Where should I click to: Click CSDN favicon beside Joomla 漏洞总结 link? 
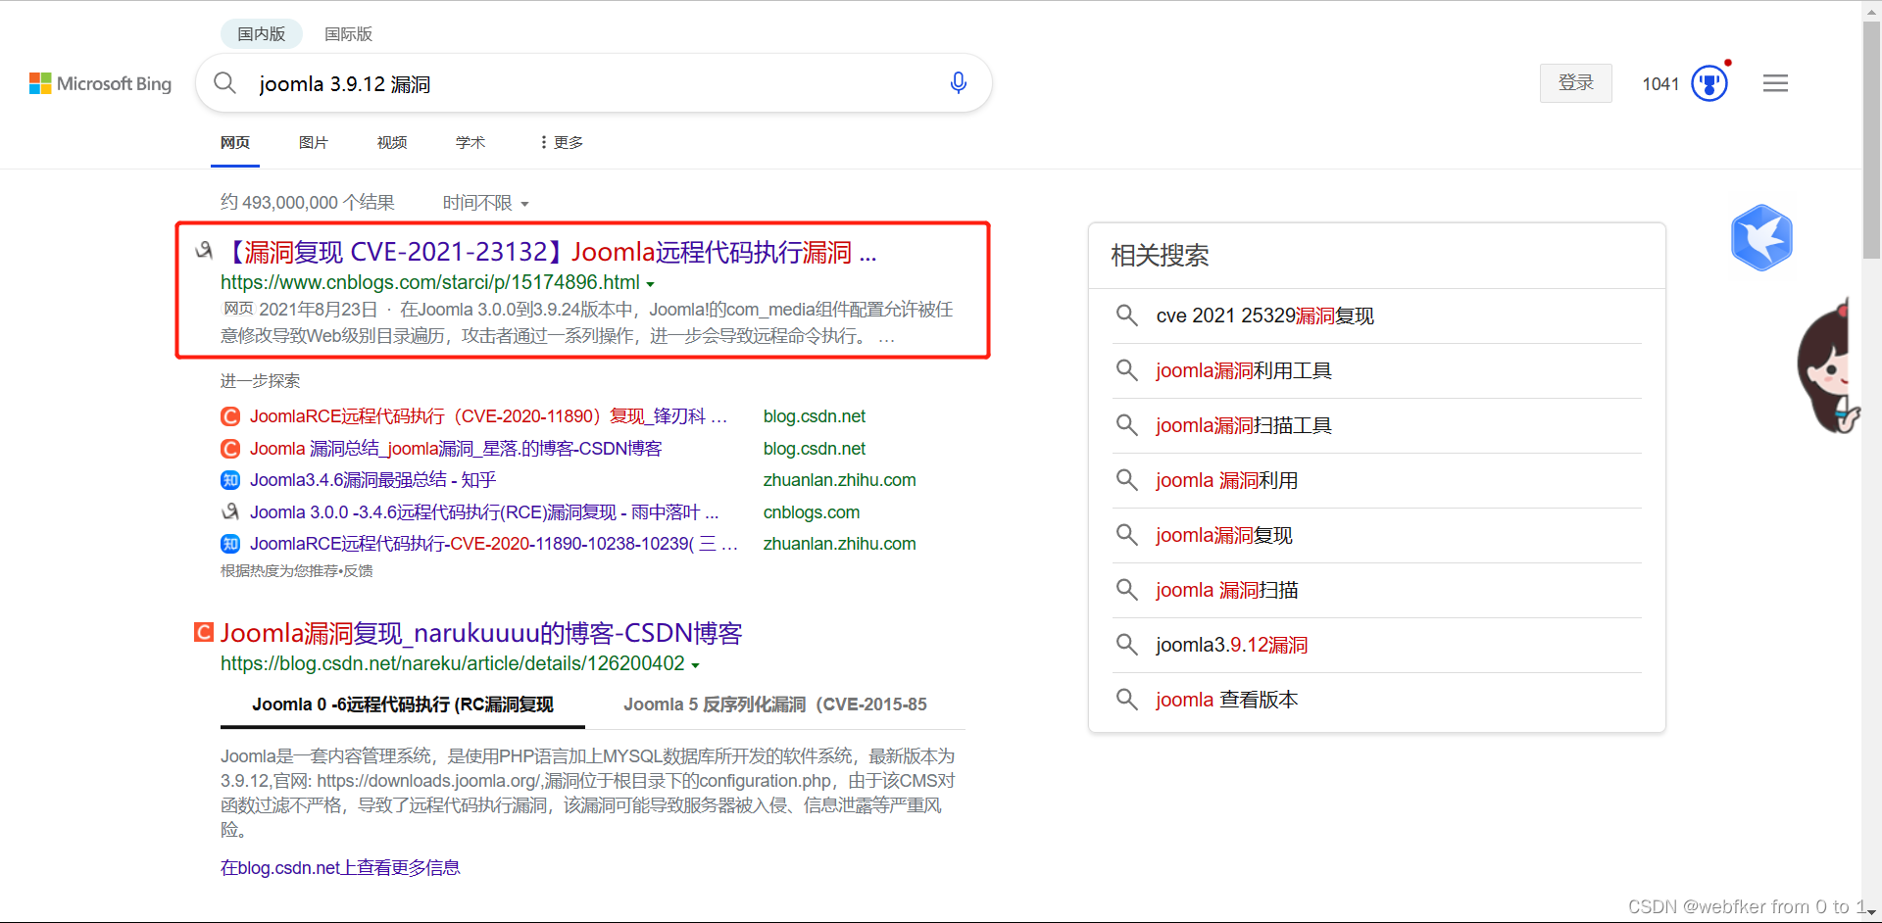pyautogui.click(x=230, y=449)
